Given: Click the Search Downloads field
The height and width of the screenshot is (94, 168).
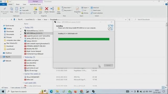Looking at the screenshot, I should pos(149,20).
